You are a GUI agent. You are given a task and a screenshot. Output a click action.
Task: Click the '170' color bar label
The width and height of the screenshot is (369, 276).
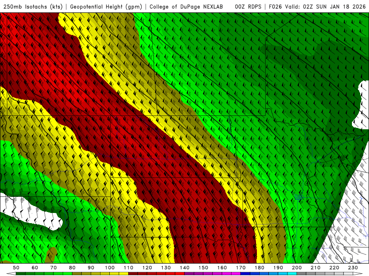pyautogui.click(x=241, y=268)
